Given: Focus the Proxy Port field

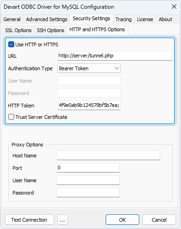Looking at the screenshot, I should coord(88,168).
